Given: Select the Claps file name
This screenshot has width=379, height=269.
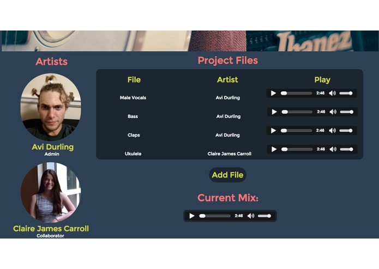Looking at the screenshot, I should coord(134,135).
